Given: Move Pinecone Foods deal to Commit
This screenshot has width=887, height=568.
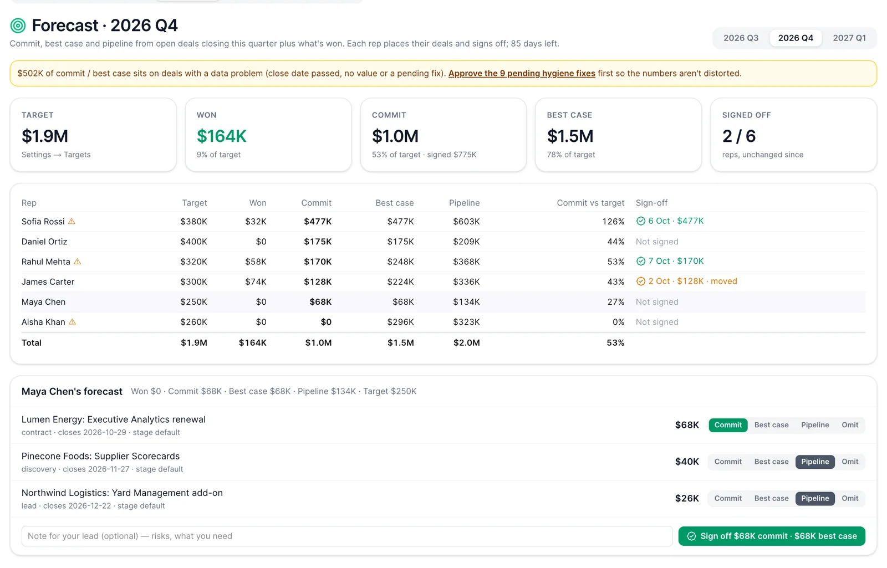Looking at the screenshot, I should (x=728, y=462).
